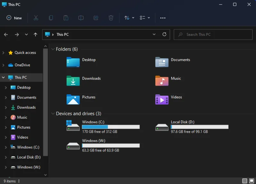Click the Delete icon in the toolbar

111,18
